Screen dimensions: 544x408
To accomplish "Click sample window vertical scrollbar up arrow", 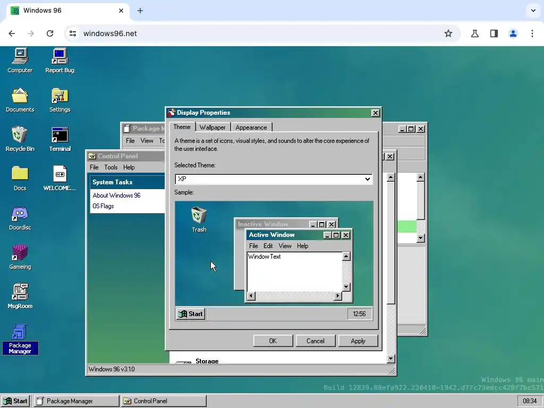I will [346, 257].
